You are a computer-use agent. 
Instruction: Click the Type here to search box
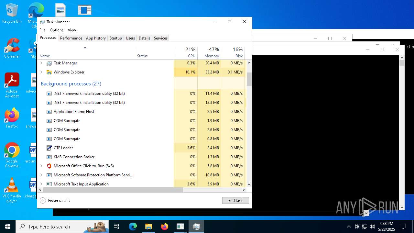(x=62, y=227)
